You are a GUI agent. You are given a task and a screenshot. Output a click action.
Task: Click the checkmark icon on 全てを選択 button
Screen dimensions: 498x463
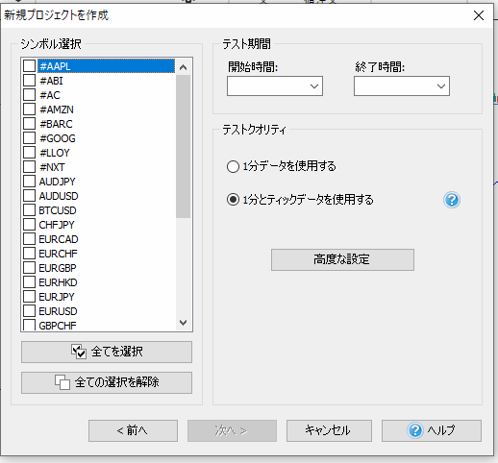pyautogui.click(x=79, y=352)
